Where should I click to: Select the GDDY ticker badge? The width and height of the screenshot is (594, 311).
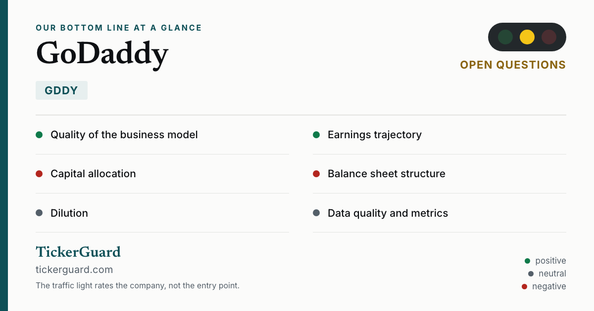(61, 90)
